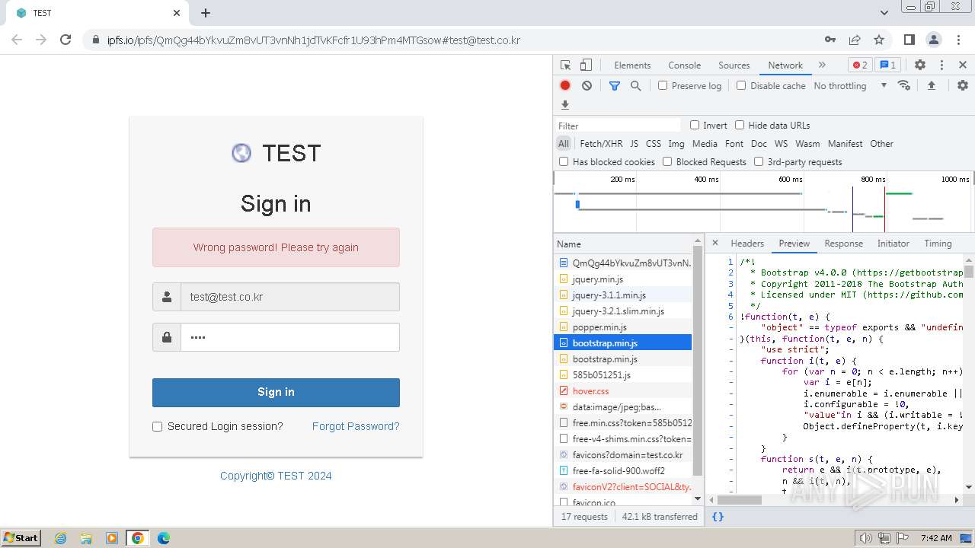Click the password input field
Image resolution: width=975 pixels, height=548 pixels.
coord(289,337)
